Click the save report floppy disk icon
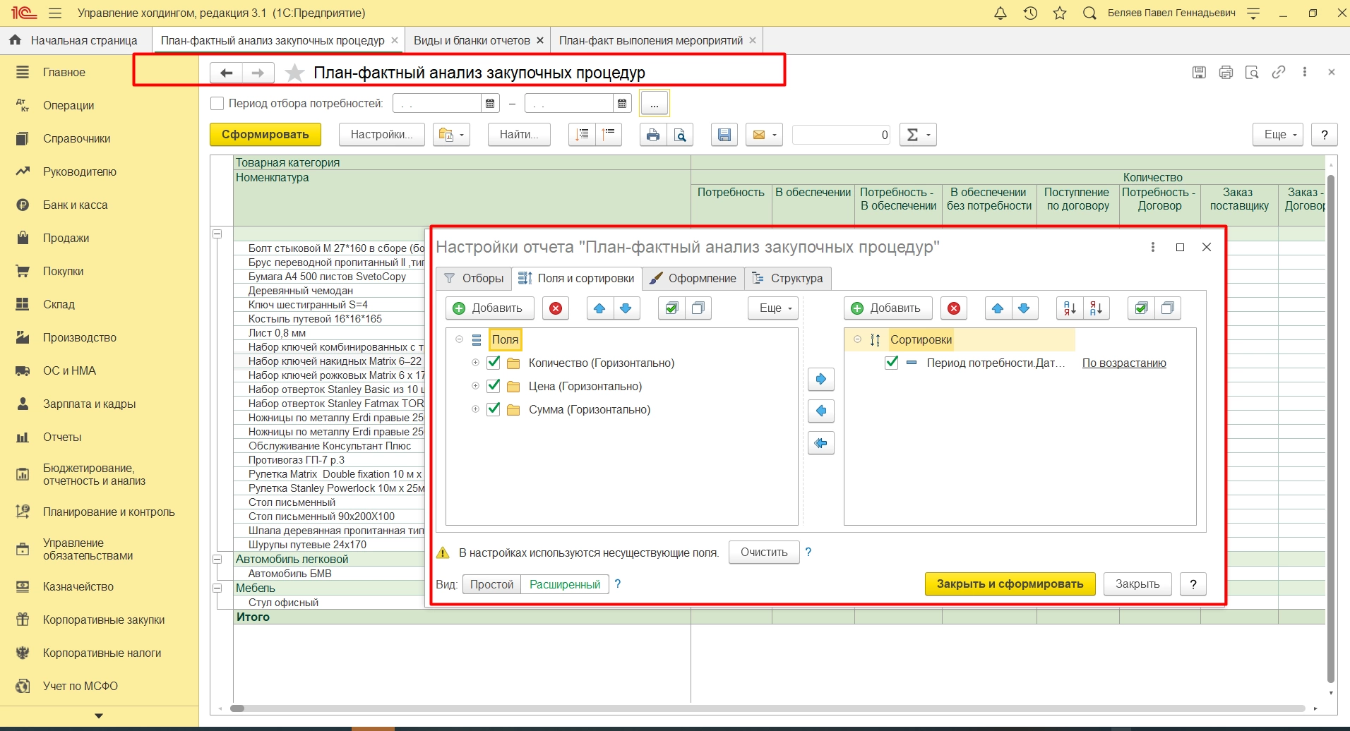This screenshot has width=1350, height=731. [x=724, y=135]
